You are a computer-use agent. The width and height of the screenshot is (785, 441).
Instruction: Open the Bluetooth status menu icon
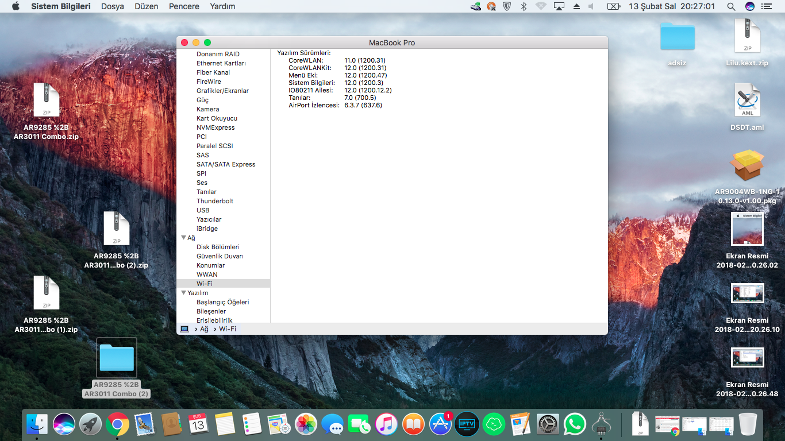524,6
